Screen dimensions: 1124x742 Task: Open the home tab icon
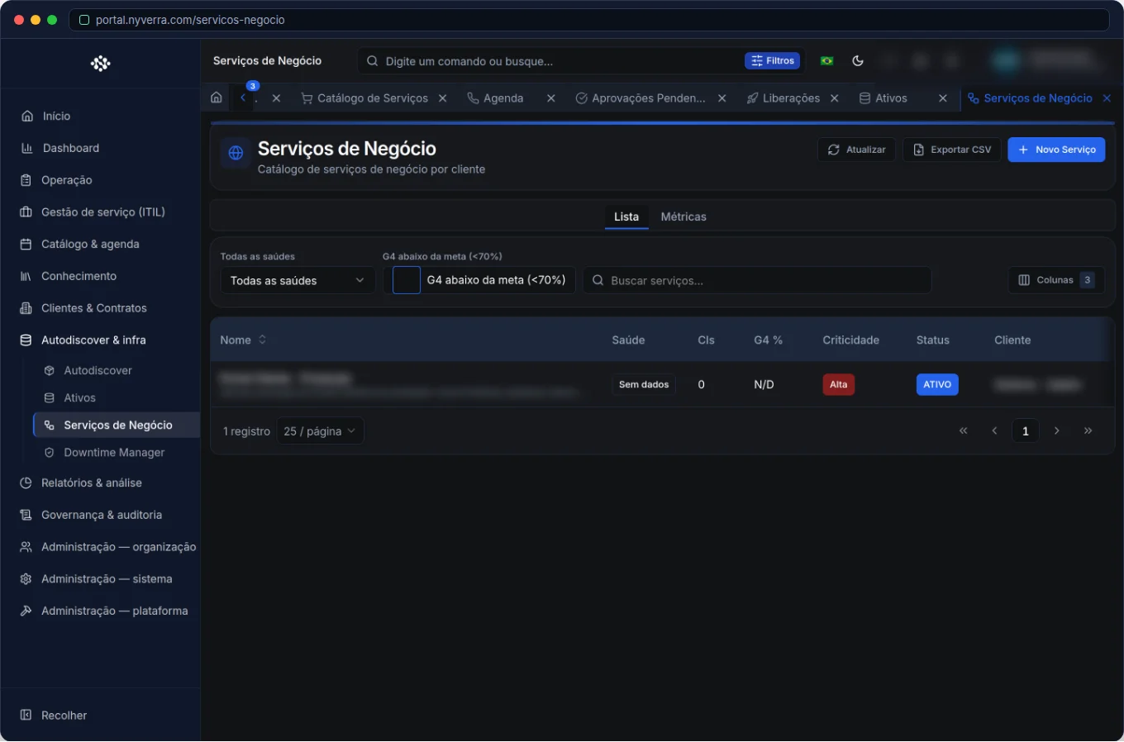[x=217, y=98]
